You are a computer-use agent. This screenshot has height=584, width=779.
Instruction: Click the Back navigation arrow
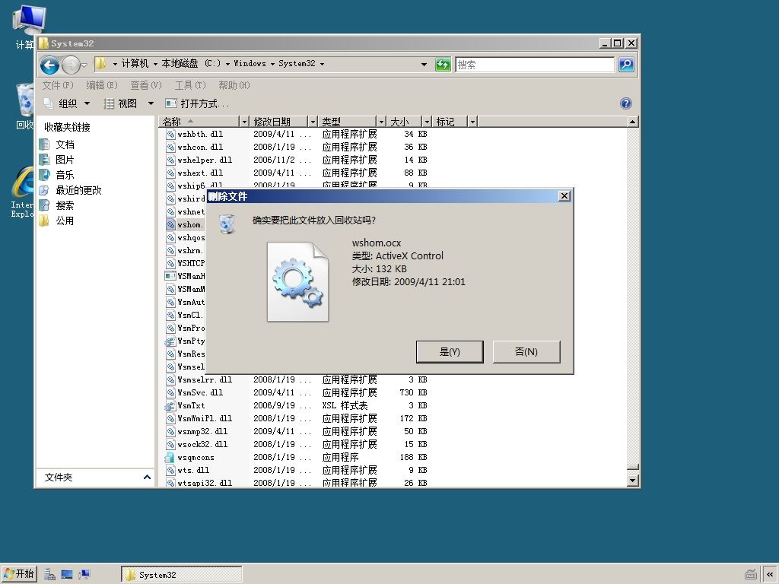[x=49, y=65]
